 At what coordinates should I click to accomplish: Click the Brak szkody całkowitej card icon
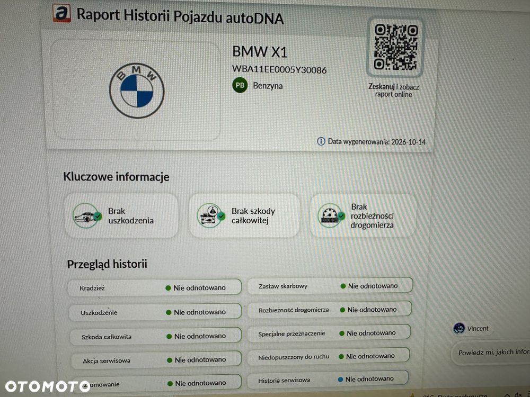[x=210, y=215]
